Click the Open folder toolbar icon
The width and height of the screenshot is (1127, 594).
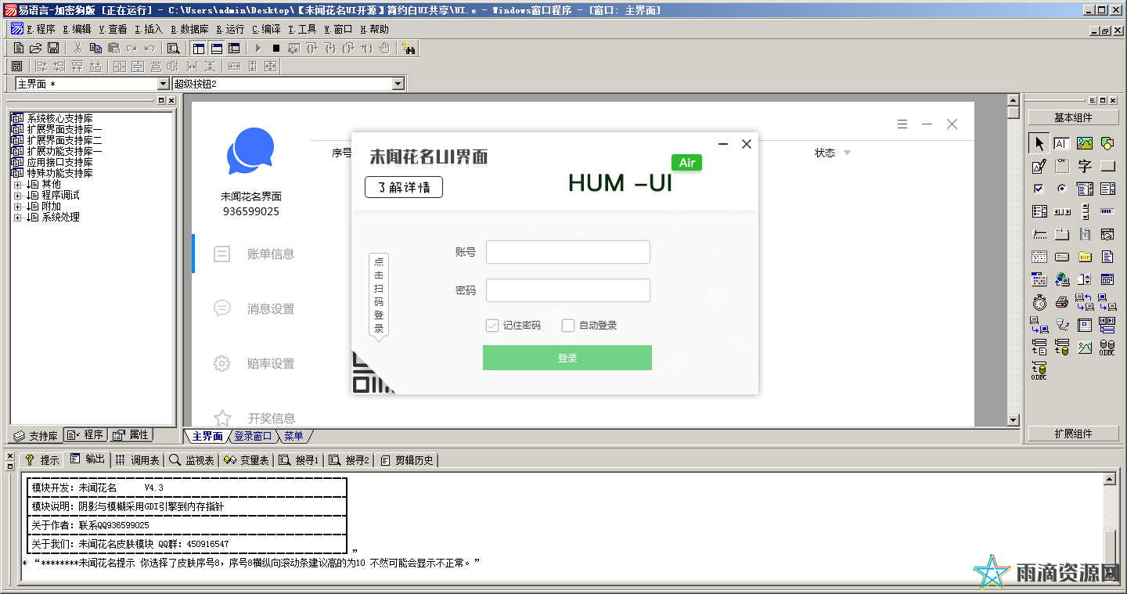tap(35, 48)
